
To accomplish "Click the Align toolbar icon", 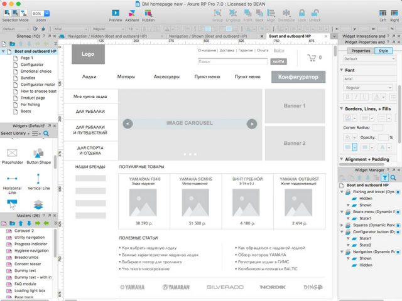I will click(271, 13).
